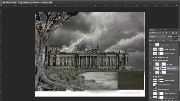
Task: Filter layers by smart objects icon
Action: (x=176, y=33)
